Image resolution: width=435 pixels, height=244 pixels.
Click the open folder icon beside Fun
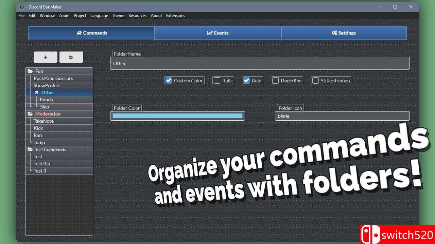[30, 71]
